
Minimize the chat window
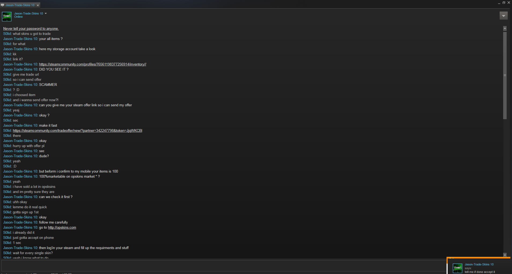(x=499, y=3)
